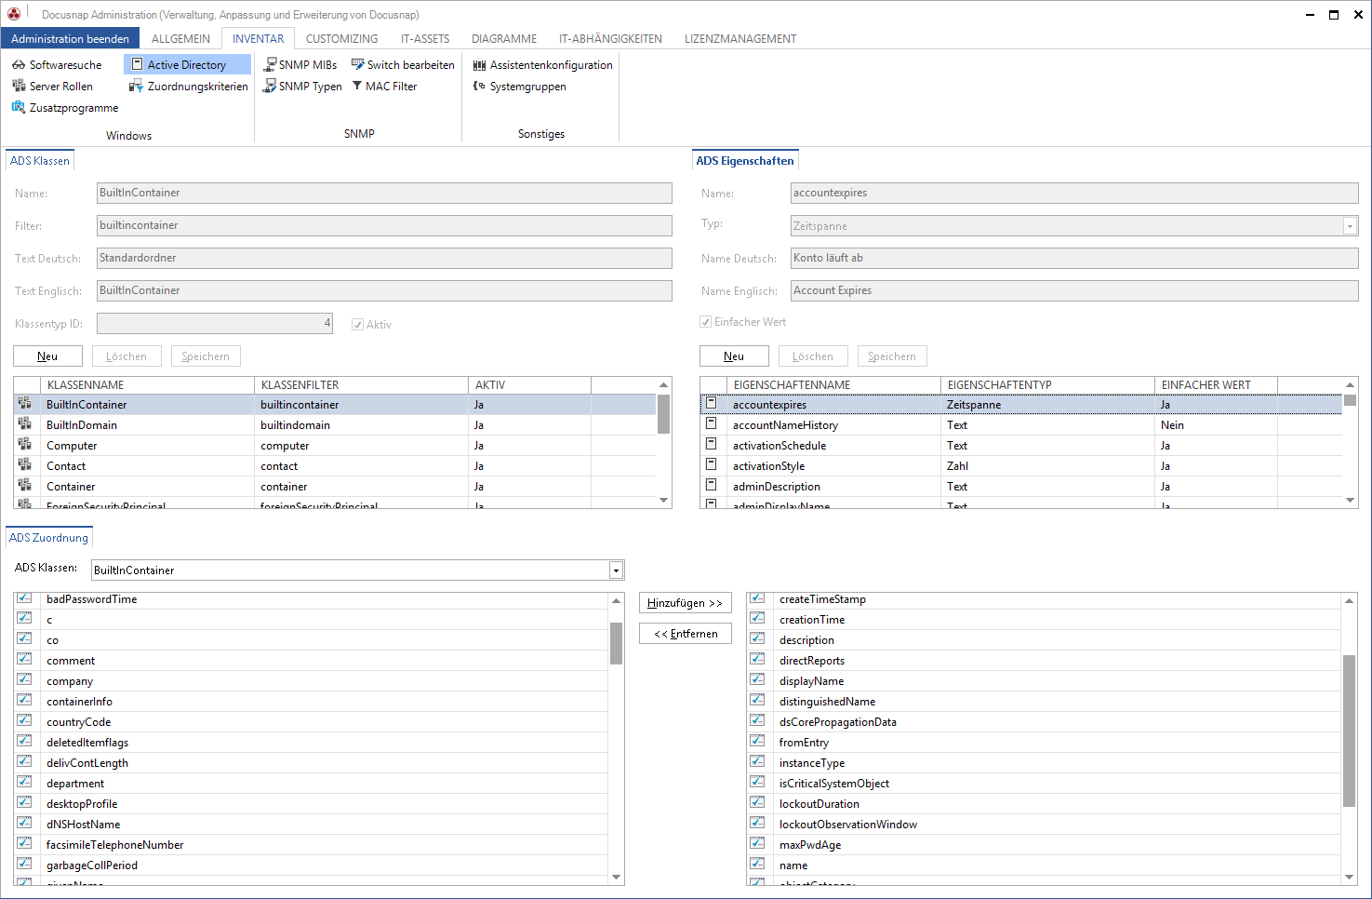Viewport: 1372px width, 899px height.
Task: Sort by EIGENSCHAFTENTYP column header
Action: tap(1047, 385)
